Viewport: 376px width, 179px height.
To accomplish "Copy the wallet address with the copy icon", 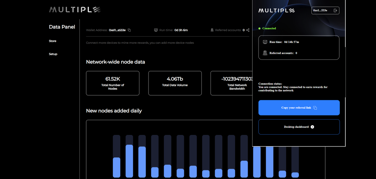I will coord(129,30).
